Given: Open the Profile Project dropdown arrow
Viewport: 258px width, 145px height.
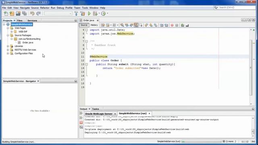Looking at the screenshot, I should [108, 13].
